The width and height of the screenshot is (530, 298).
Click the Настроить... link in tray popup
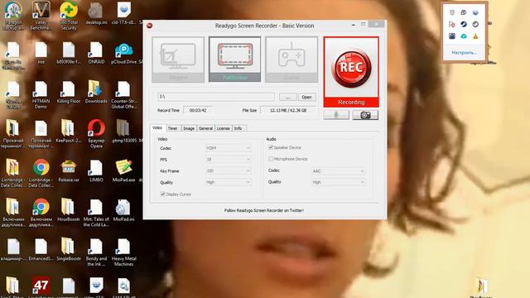(x=464, y=52)
